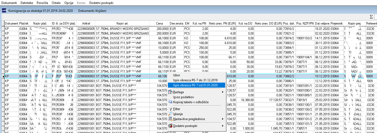Click the Dat.veljave column header
Screen dimensions: 377x133
click(x=322, y=23)
